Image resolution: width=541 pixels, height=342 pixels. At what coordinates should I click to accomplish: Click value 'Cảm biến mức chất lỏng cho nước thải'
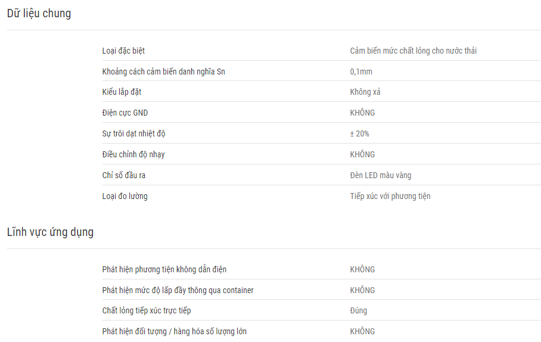pyautogui.click(x=413, y=51)
